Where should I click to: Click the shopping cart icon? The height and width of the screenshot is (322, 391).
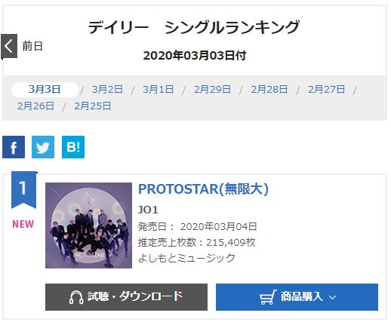268,297
